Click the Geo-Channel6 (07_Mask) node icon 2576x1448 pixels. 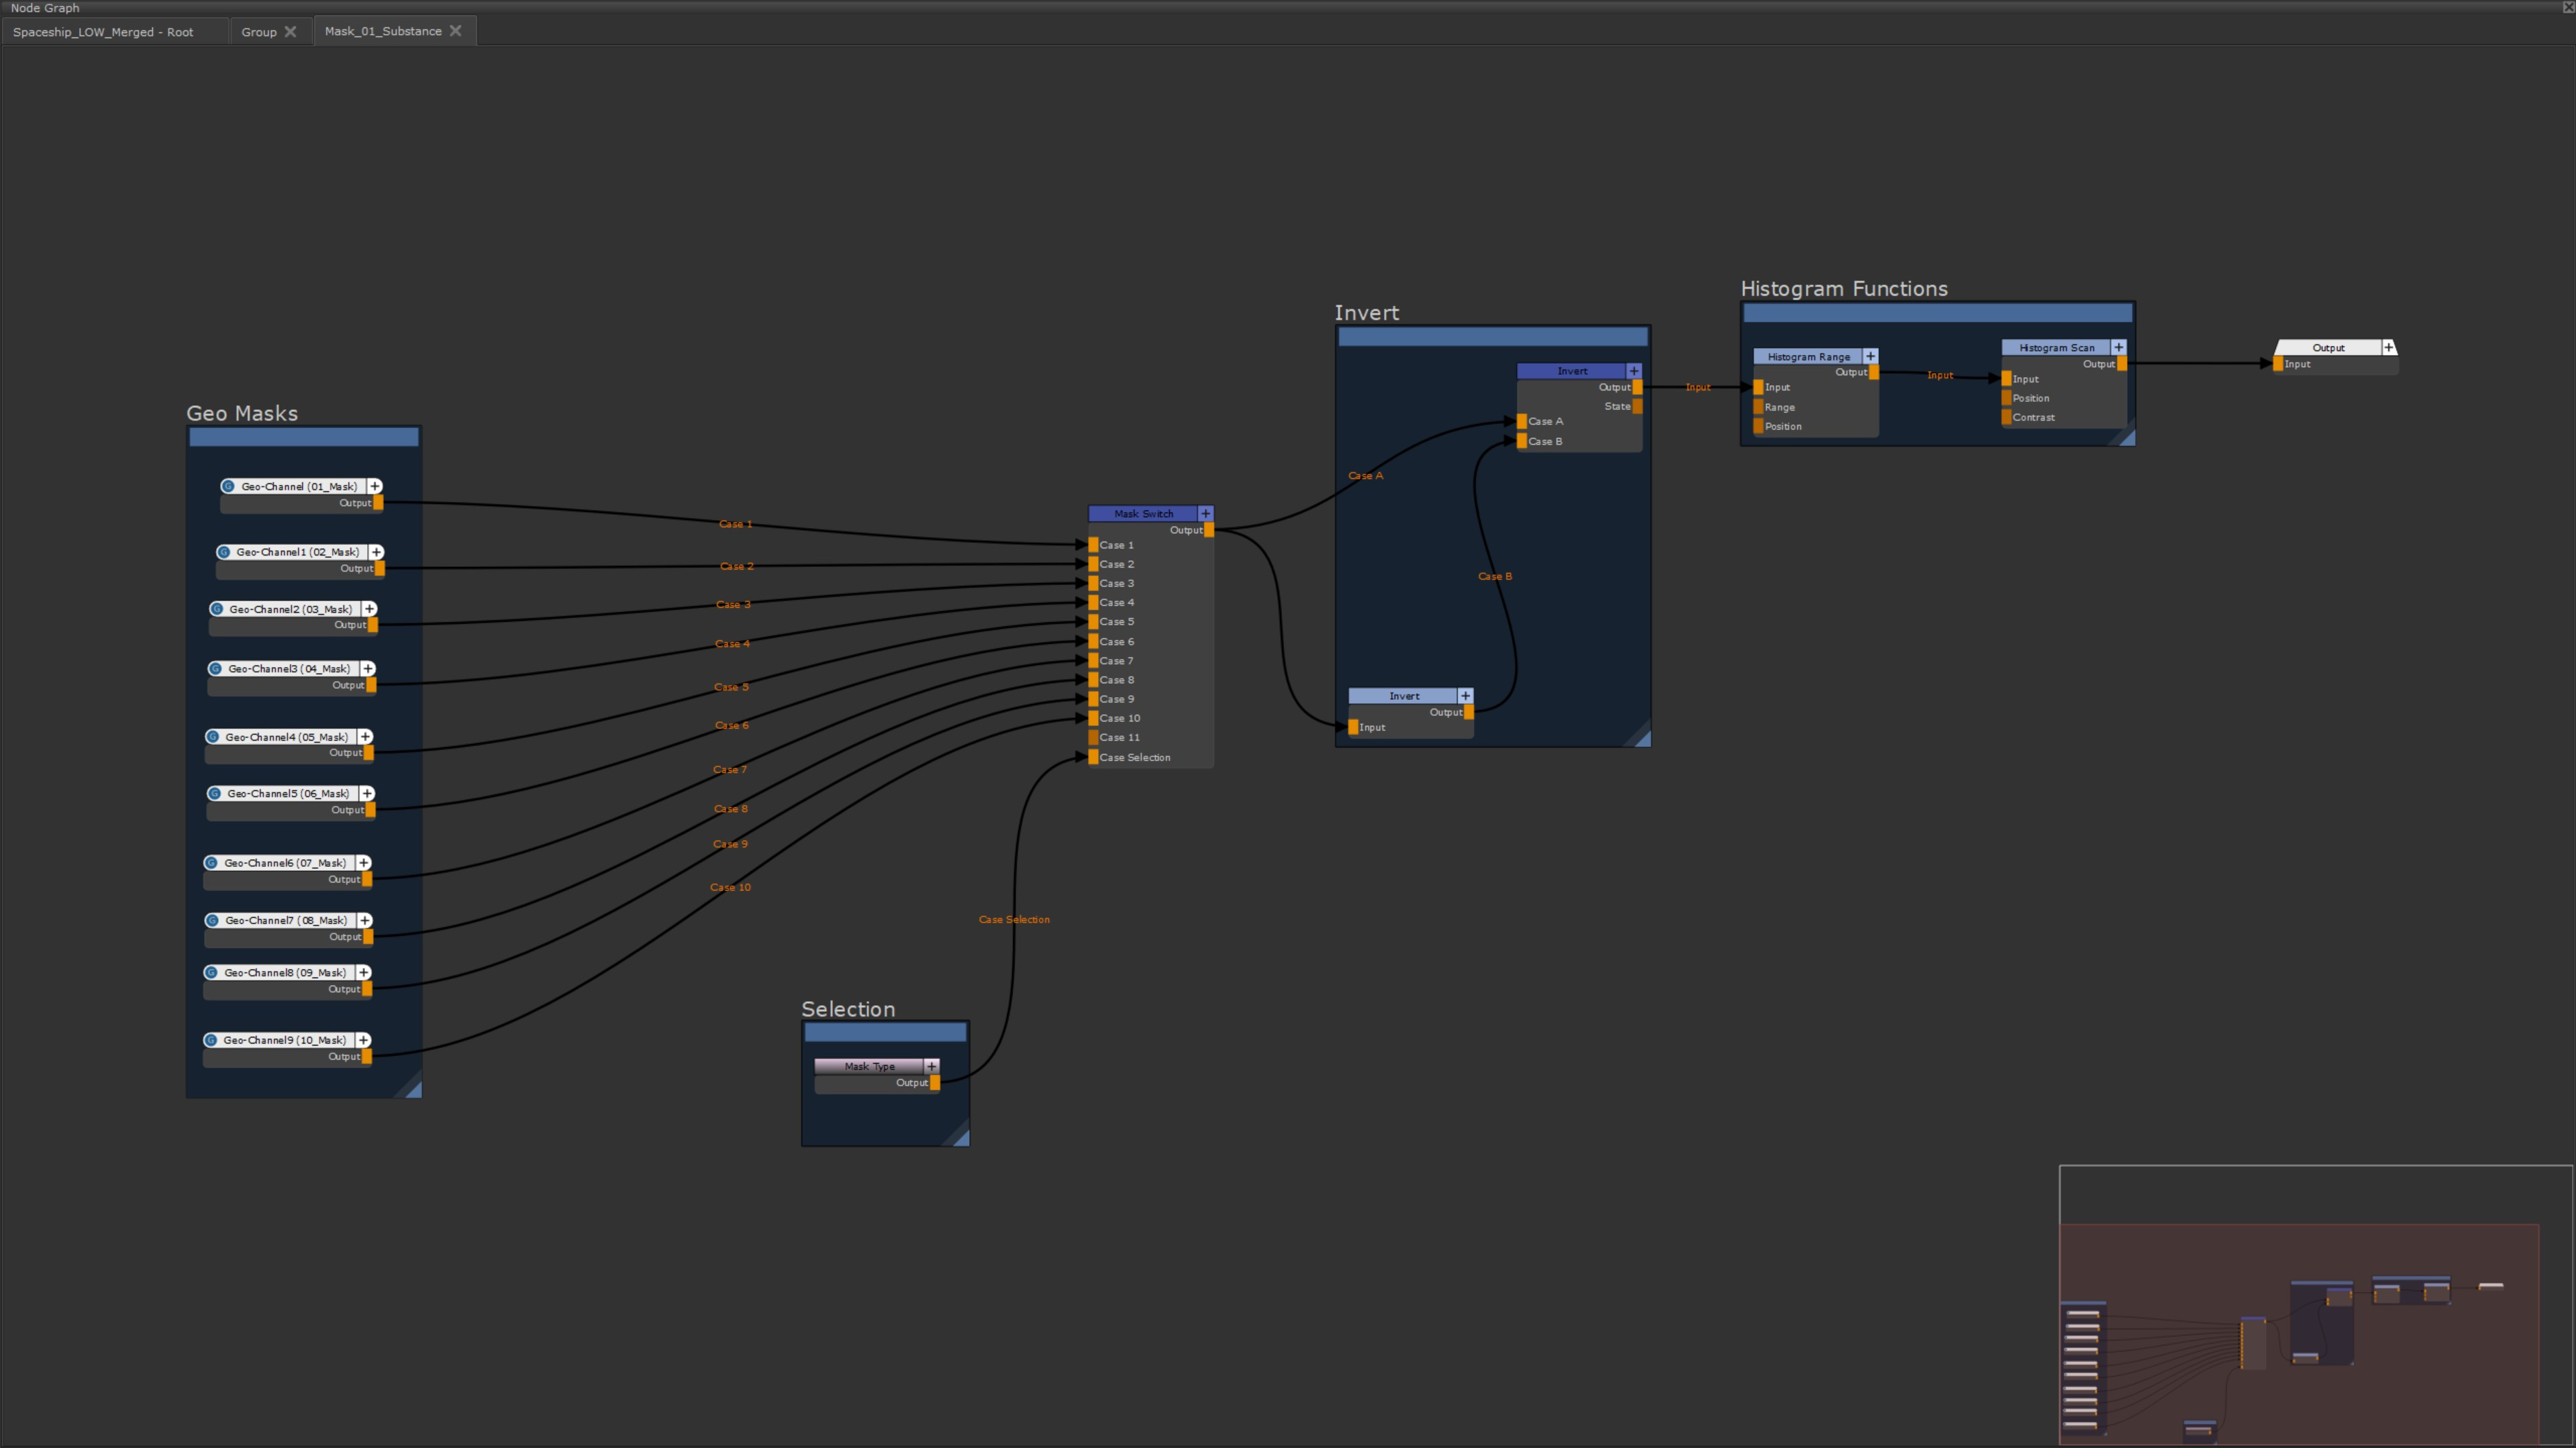tap(211, 863)
